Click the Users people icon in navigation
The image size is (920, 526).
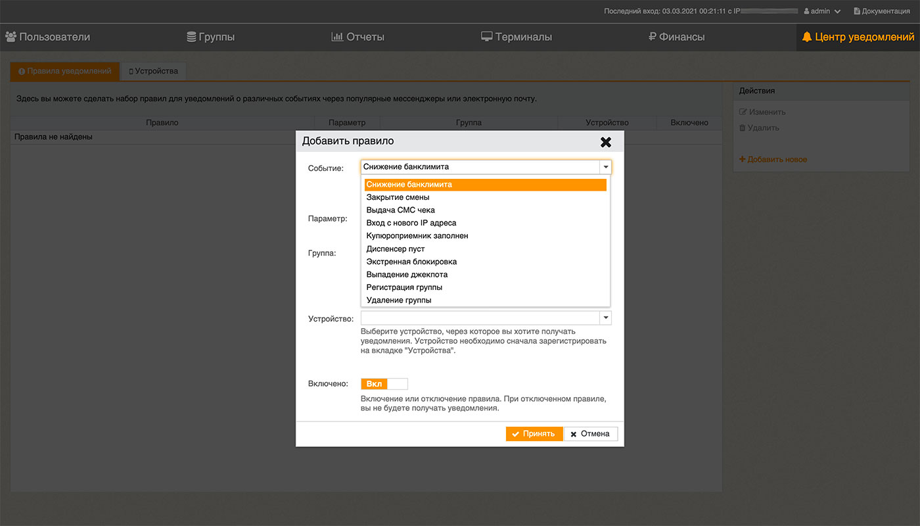click(11, 37)
